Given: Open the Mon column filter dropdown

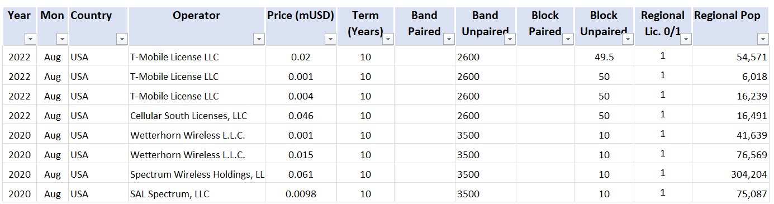Looking at the screenshot, I should click(x=62, y=39).
